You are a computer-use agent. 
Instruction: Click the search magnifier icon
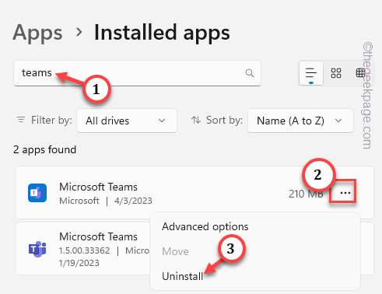(x=250, y=73)
